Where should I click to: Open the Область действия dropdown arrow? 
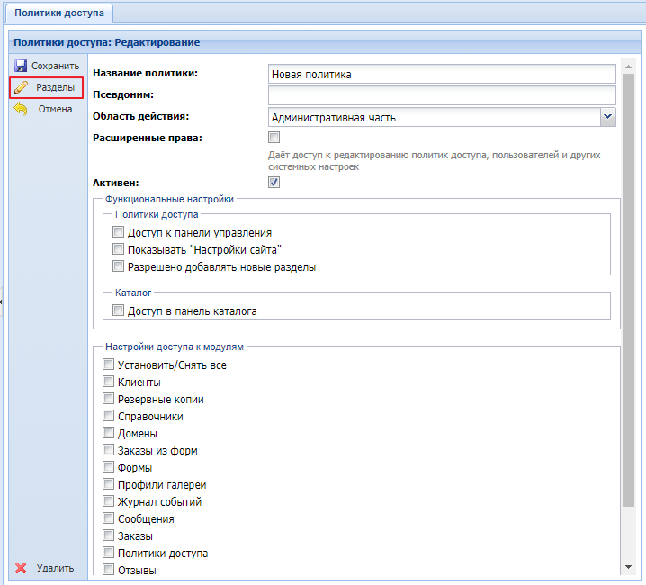[x=608, y=116]
